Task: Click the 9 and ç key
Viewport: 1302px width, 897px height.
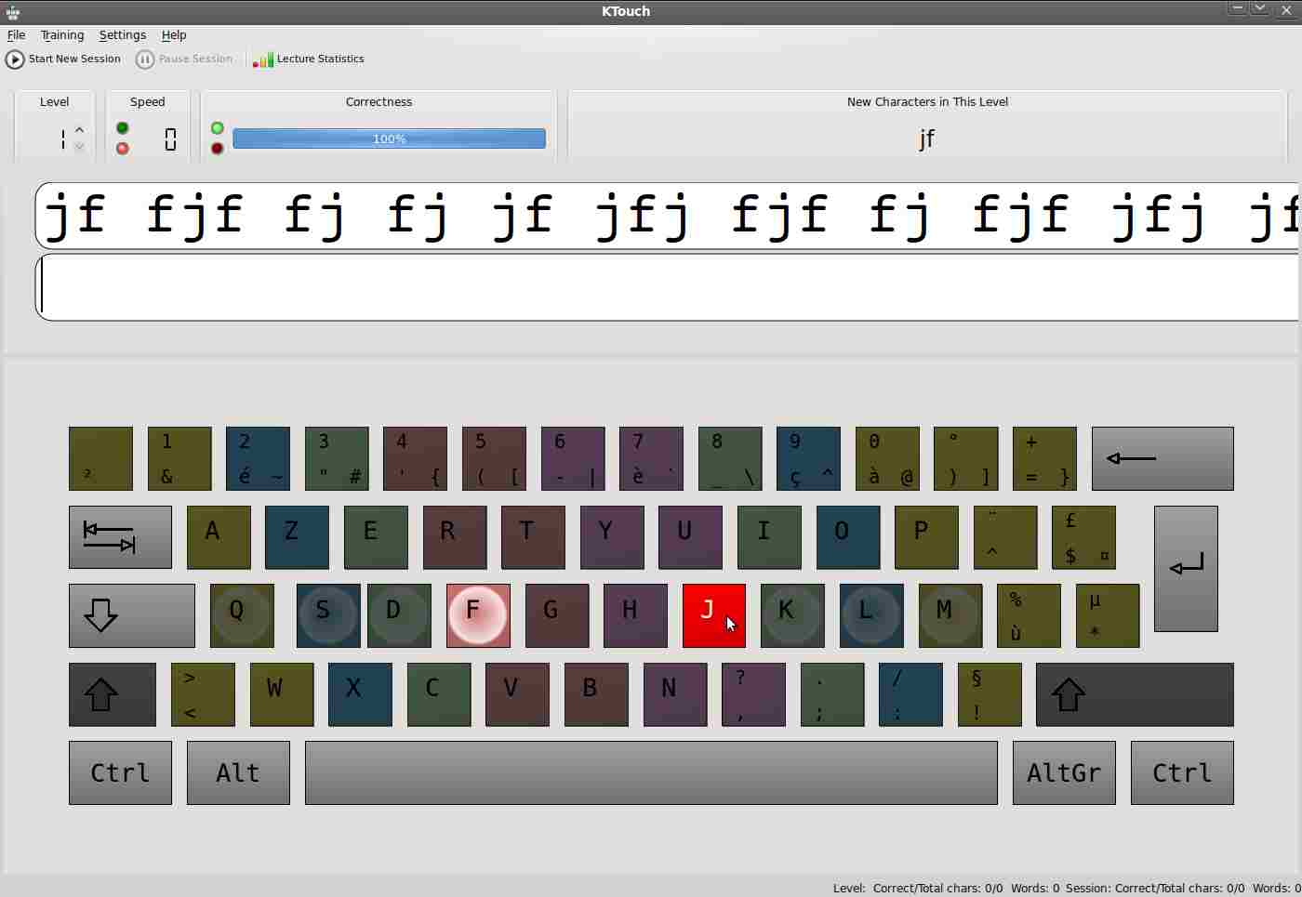Action: click(808, 458)
